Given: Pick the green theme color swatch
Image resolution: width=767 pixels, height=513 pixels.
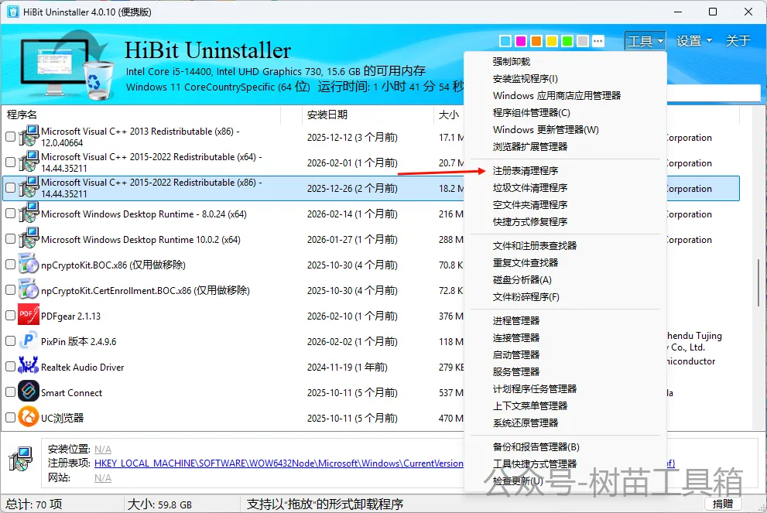Looking at the screenshot, I should point(567,41).
